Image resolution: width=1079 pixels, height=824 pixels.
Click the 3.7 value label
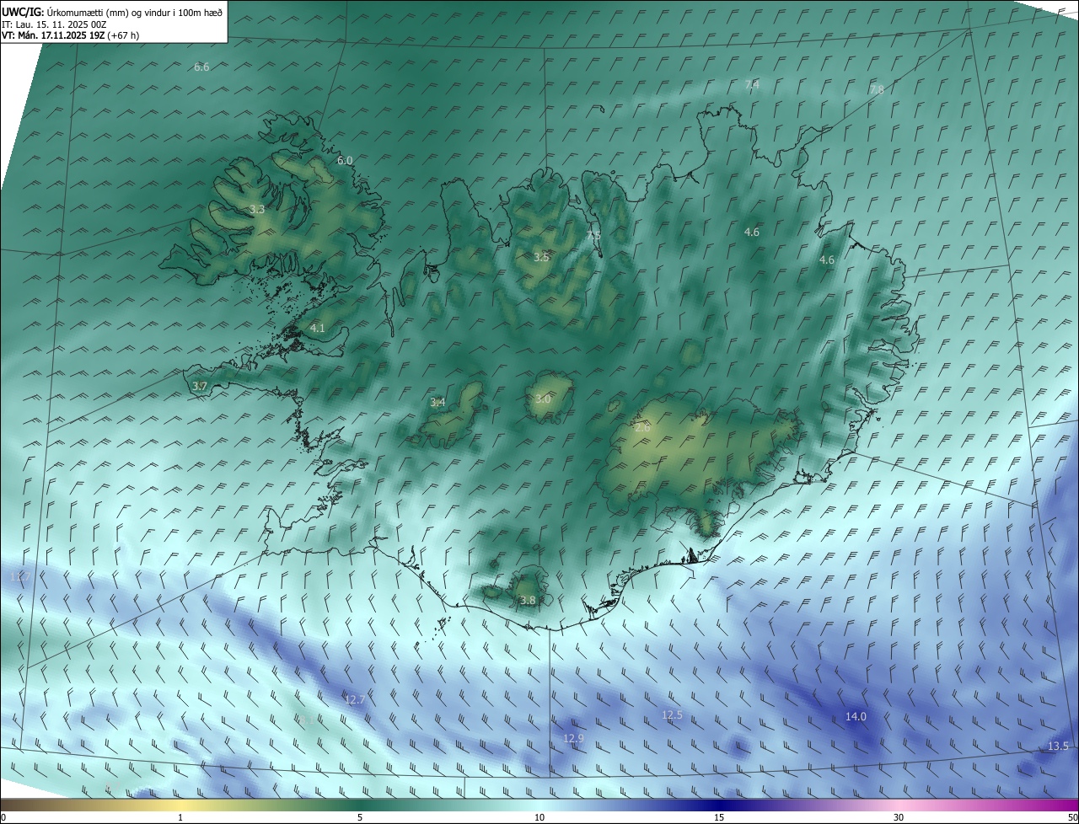pyautogui.click(x=199, y=386)
